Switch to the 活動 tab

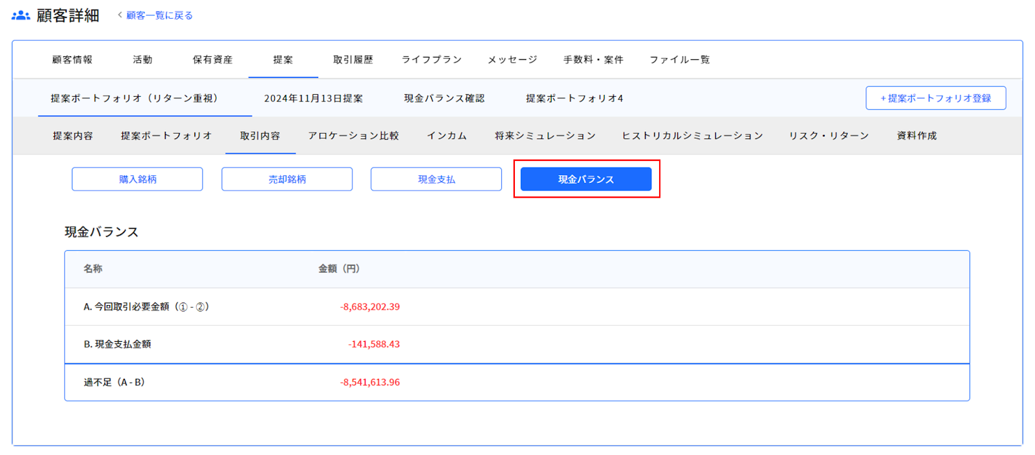pos(143,59)
